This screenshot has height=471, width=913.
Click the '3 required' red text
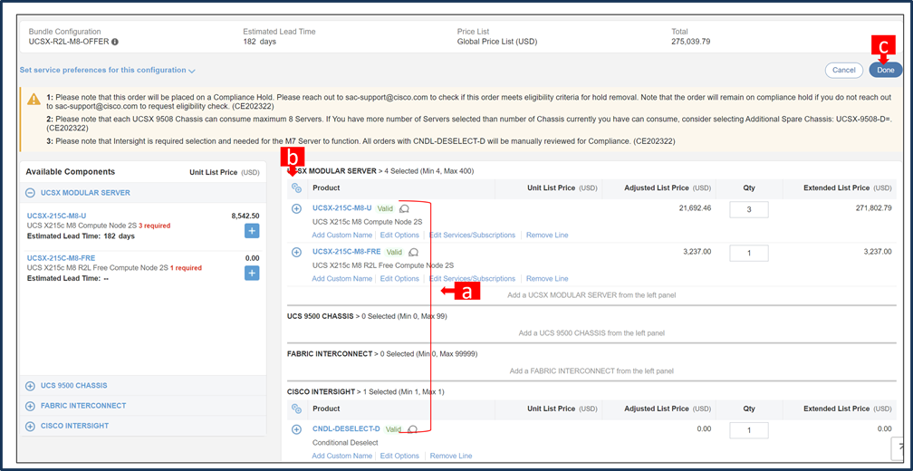(154, 226)
